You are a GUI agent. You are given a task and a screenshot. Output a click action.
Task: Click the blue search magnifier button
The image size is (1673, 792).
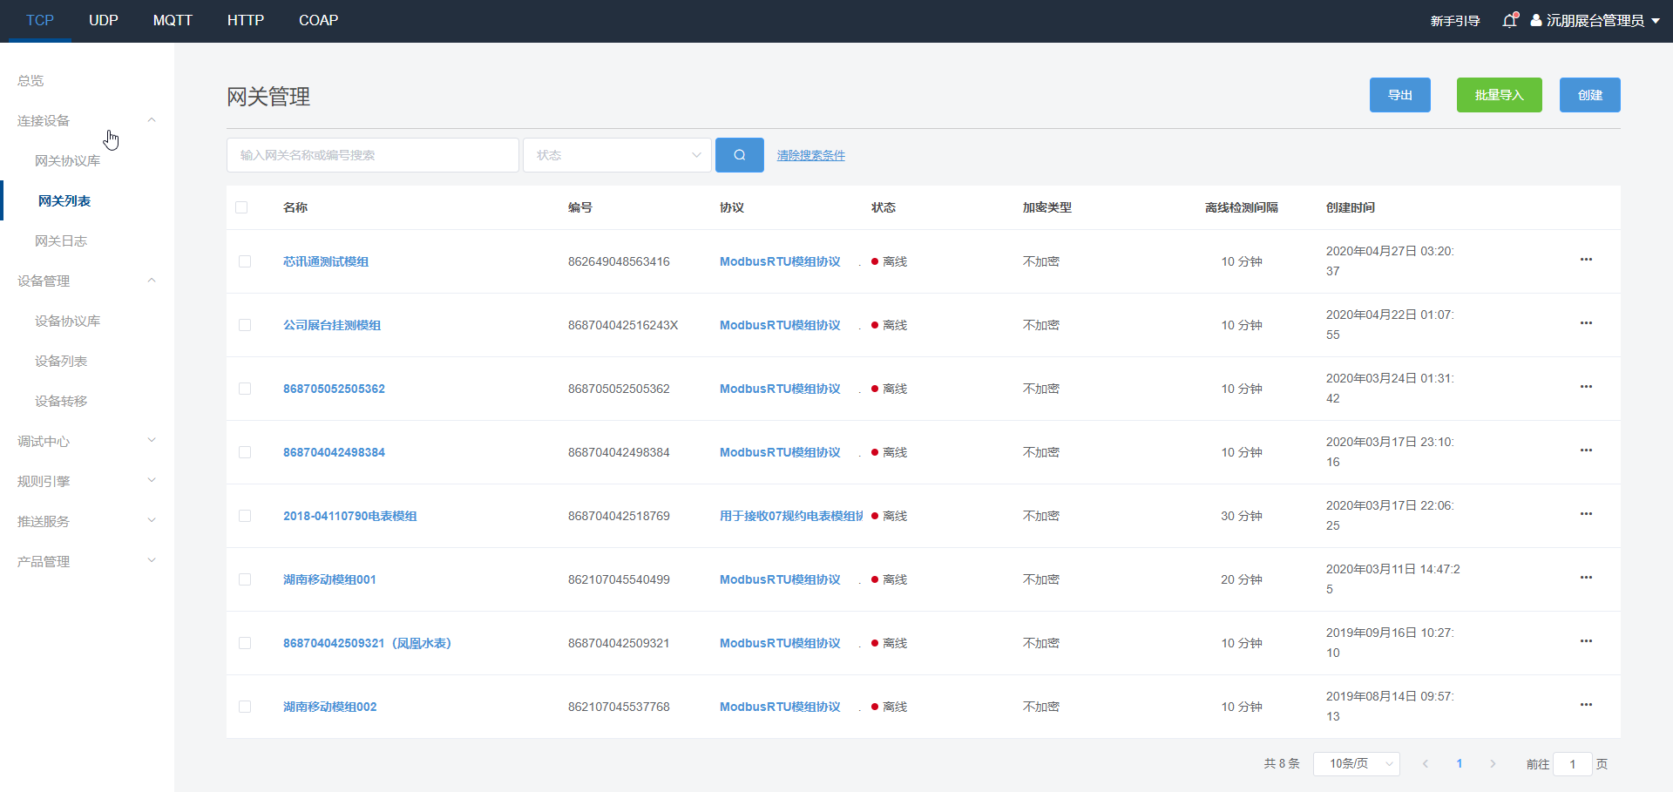(739, 155)
